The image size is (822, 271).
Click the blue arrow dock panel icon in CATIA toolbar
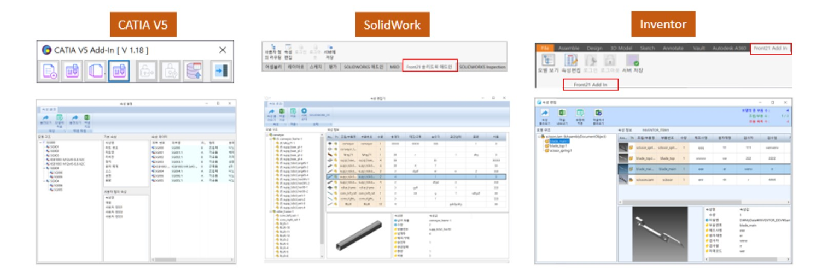221,71
